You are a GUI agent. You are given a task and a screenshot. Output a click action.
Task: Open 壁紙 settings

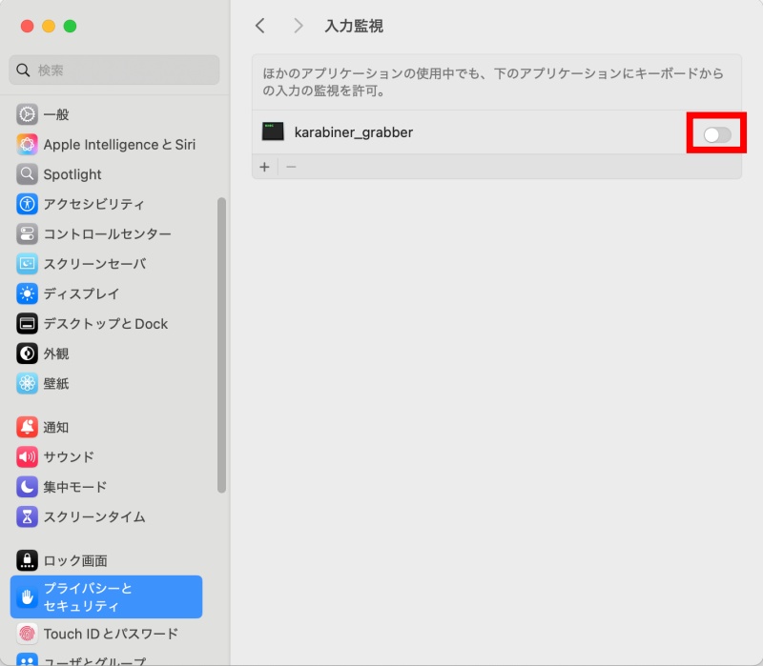coord(55,384)
